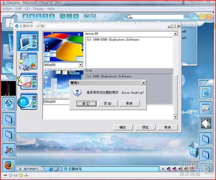Image resolution: width=216 pixels, height=180 pixels.
Task: Close the 警告 dialog with its X button
Action: click(x=143, y=83)
